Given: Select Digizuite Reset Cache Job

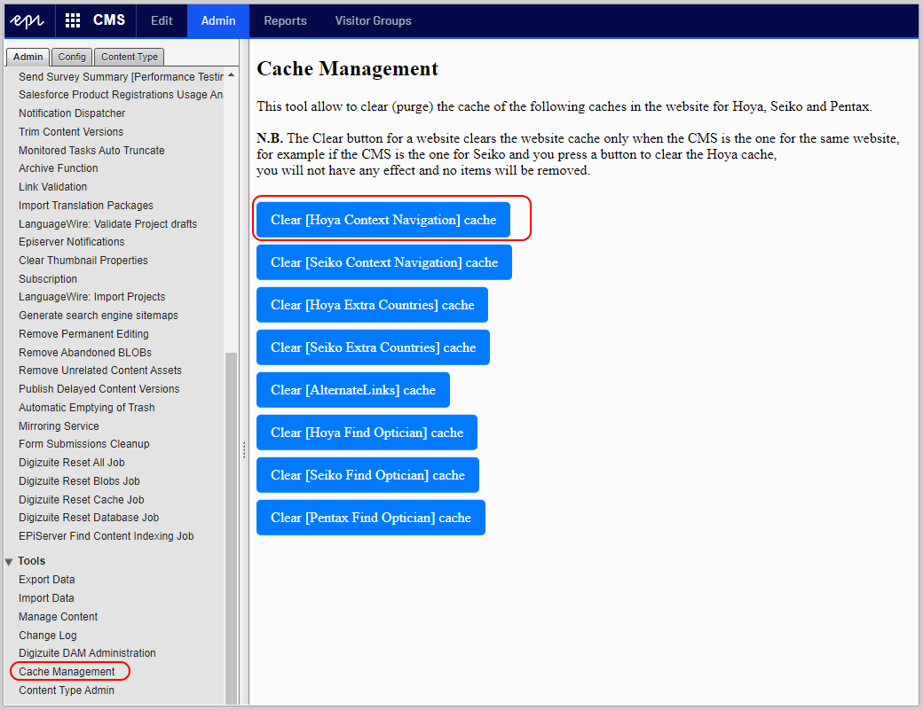Looking at the screenshot, I should point(82,500).
